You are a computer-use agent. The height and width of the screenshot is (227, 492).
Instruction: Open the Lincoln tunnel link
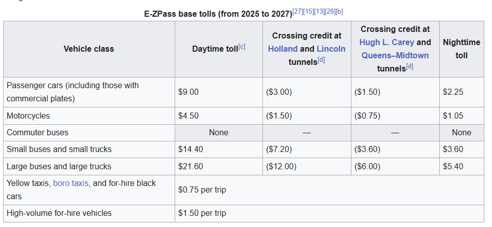click(331, 49)
